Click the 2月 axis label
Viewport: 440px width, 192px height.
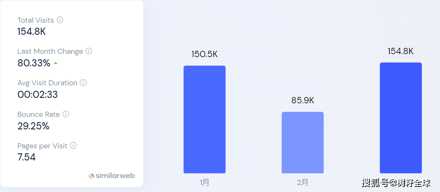tap(303, 182)
